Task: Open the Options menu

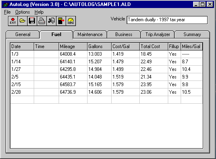Action: click(22, 12)
